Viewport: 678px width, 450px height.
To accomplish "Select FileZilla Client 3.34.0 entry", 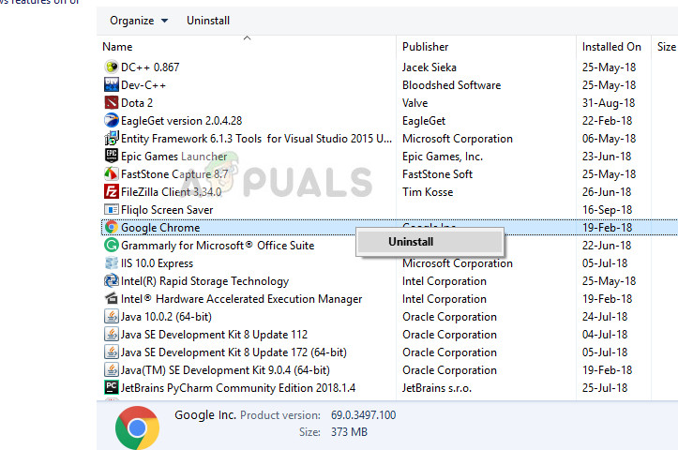I will click(172, 192).
